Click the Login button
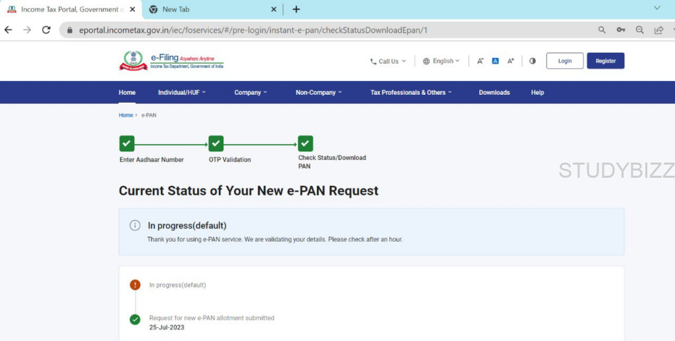675x341 pixels. click(565, 61)
